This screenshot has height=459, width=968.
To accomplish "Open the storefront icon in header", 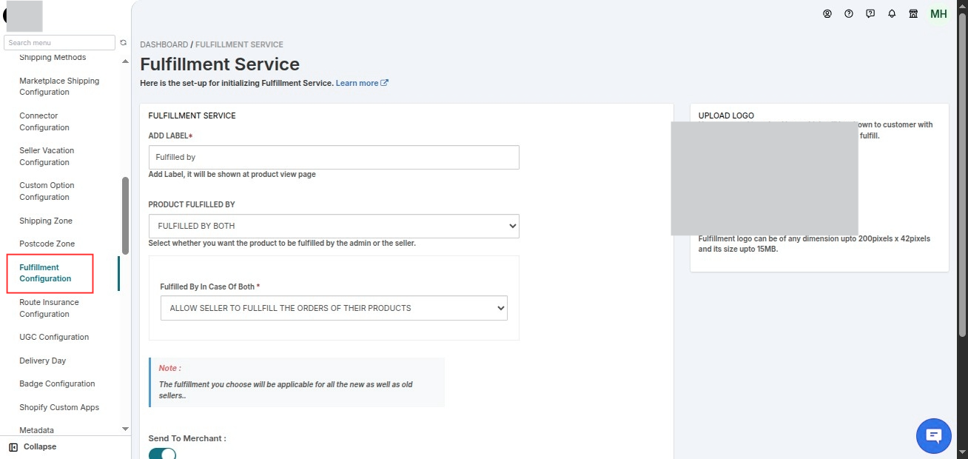I will (913, 14).
